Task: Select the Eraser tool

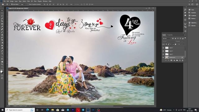Action: [x=2, y=40]
